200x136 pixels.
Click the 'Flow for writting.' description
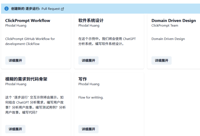point(91,97)
